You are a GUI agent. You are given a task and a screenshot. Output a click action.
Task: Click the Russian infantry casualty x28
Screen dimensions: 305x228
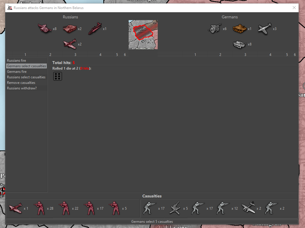[x=39, y=208]
